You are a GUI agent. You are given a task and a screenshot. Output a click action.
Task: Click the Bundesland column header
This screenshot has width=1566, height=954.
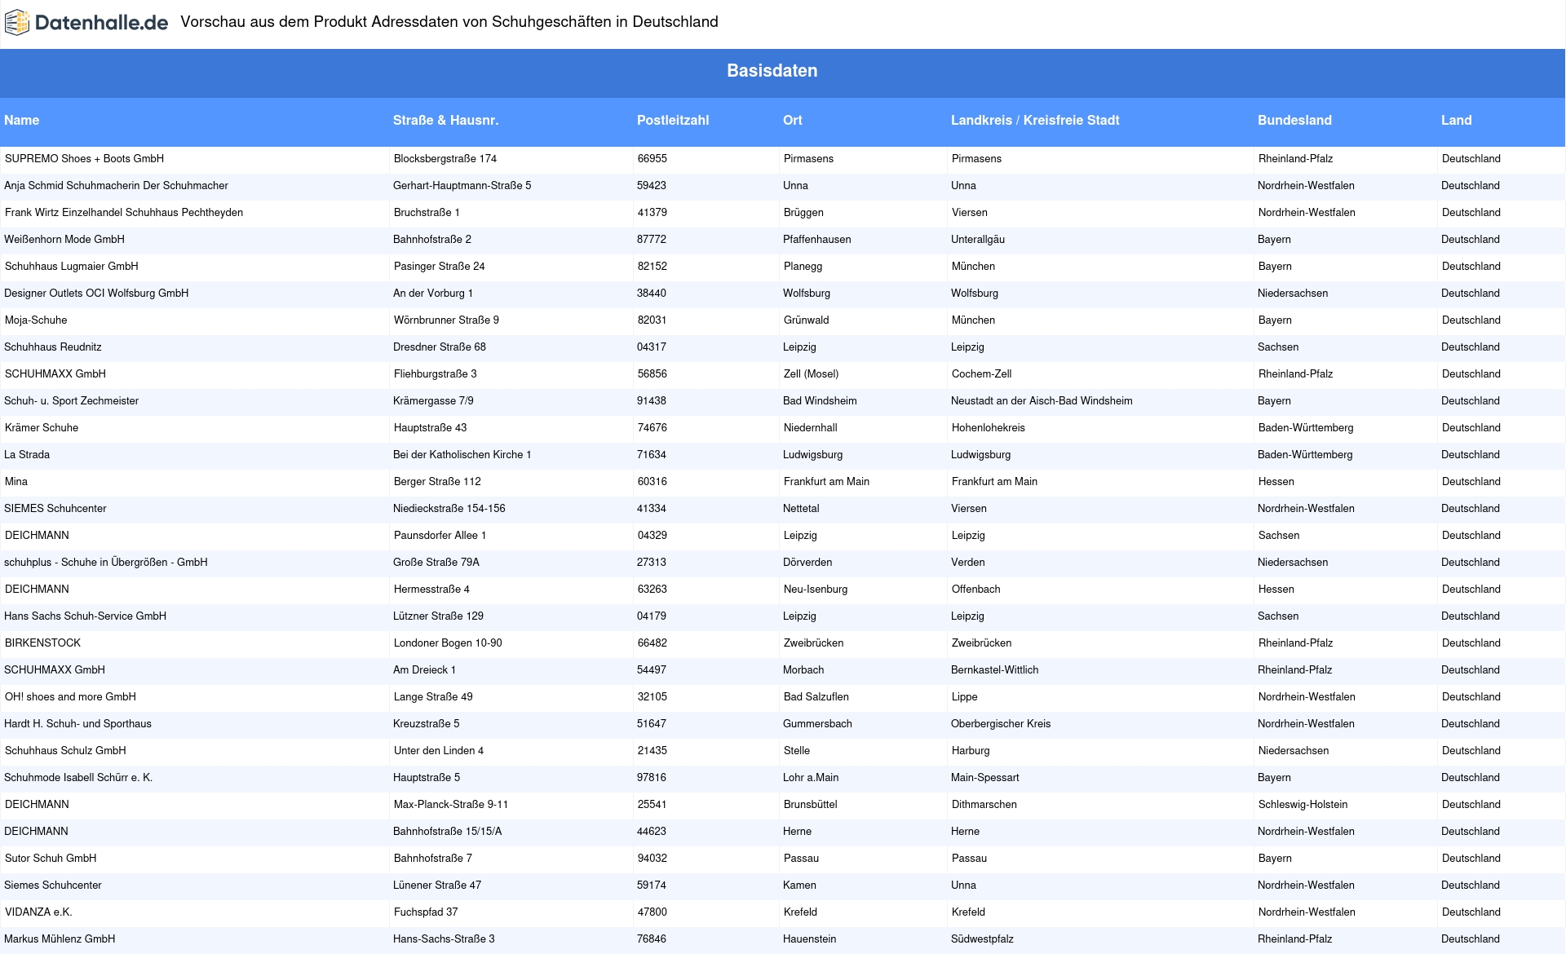(1294, 120)
